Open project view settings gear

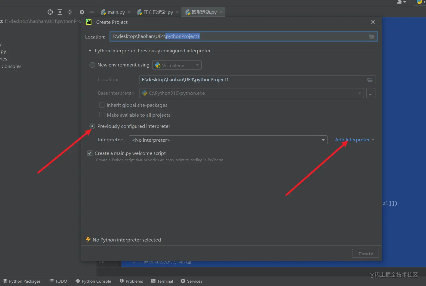[82, 12]
